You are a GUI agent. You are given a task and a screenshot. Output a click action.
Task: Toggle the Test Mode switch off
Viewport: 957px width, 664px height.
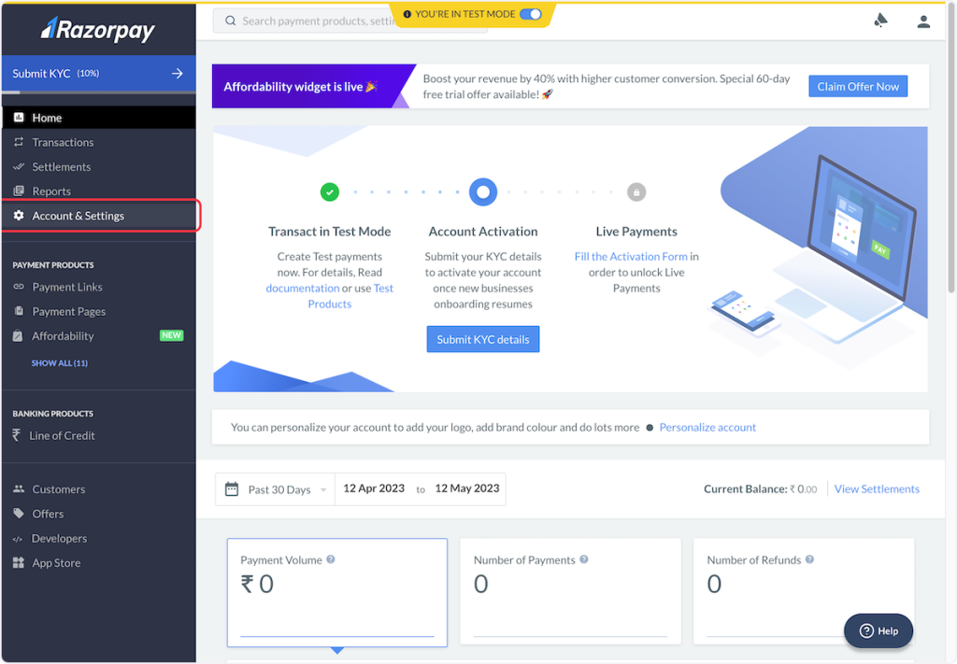[530, 14]
